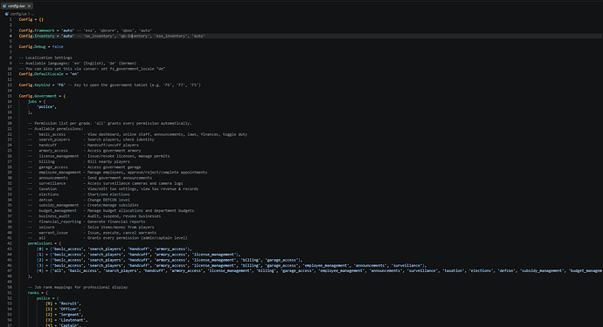Click the 'subsidy_management' description comment line
The width and height of the screenshot is (603, 327).
point(83,205)
